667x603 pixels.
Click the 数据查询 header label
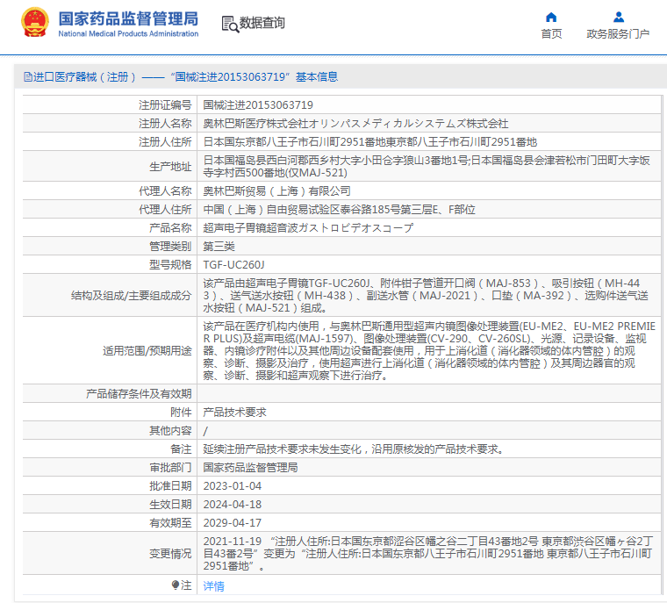262,23
